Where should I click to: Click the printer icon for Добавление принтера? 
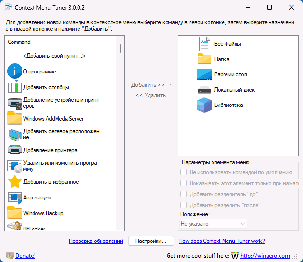coord(15,150)
